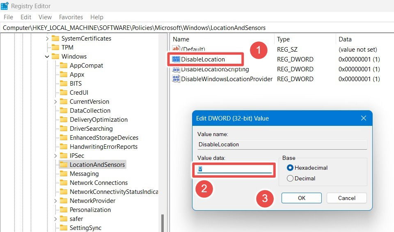Close the Edit DWORD dialog with X

[x=364, y=118]
